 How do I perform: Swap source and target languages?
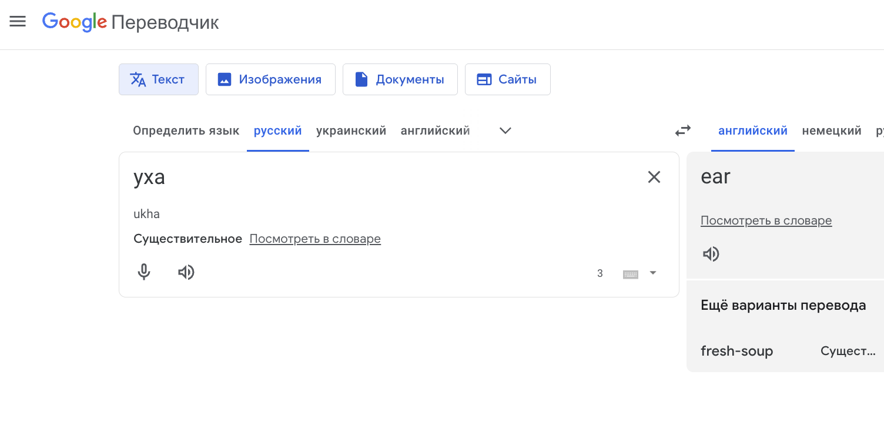[x=682, y=130]
